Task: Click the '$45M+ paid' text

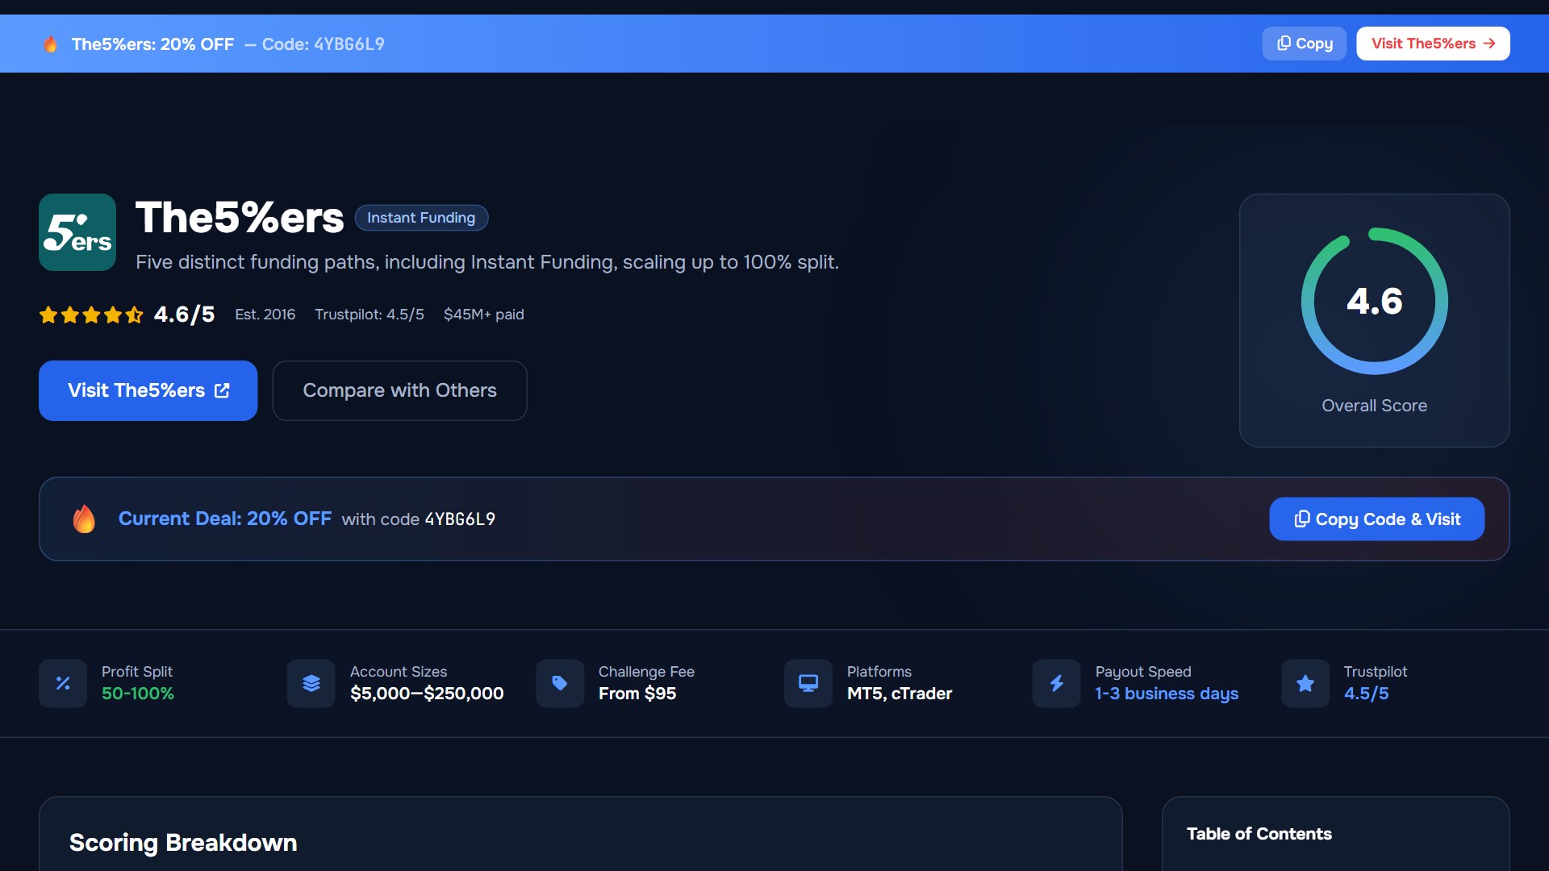Action: click(x=484, y=315)
